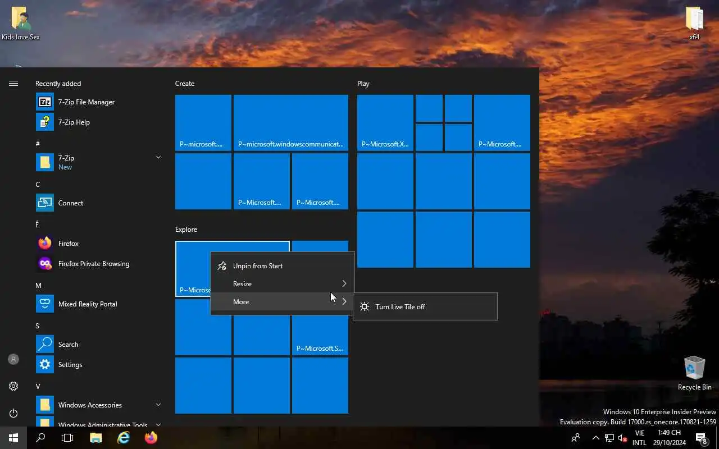Click the Windows Accessories folder icon
The image size is (719, 449).
click(x=45, y=405)
